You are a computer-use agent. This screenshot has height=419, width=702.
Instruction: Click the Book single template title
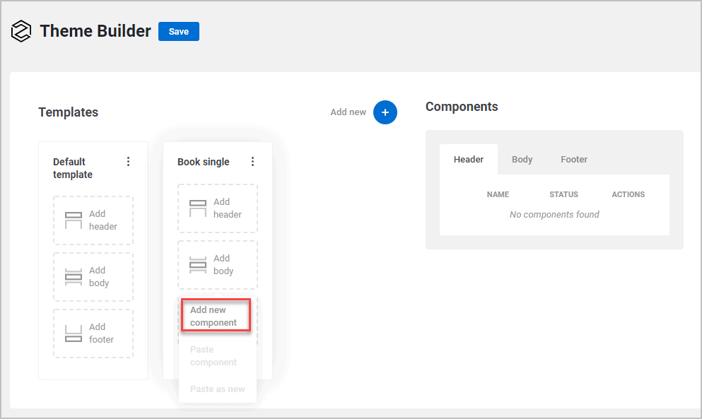204,162
